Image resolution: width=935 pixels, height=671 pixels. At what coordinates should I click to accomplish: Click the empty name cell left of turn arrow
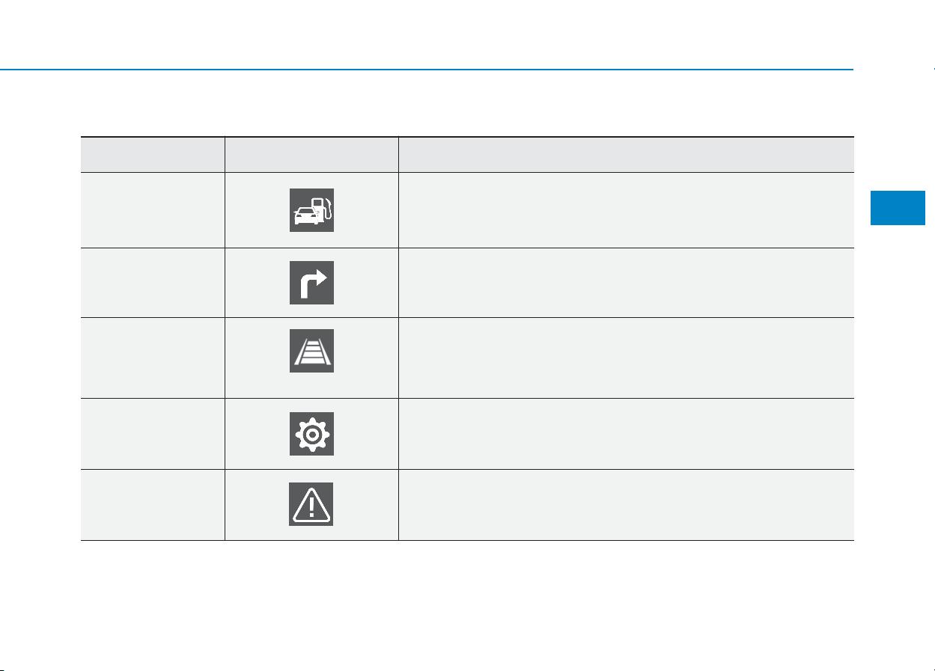click(153, 283)
